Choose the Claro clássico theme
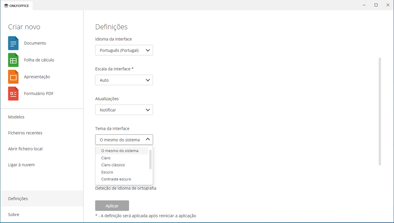The height and width of the screenshot is (223, 394). (x=122, y=165)
